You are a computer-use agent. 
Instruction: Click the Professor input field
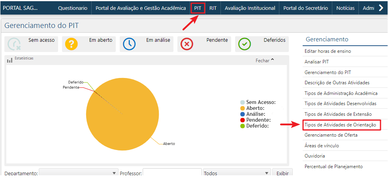coord(172,173)
